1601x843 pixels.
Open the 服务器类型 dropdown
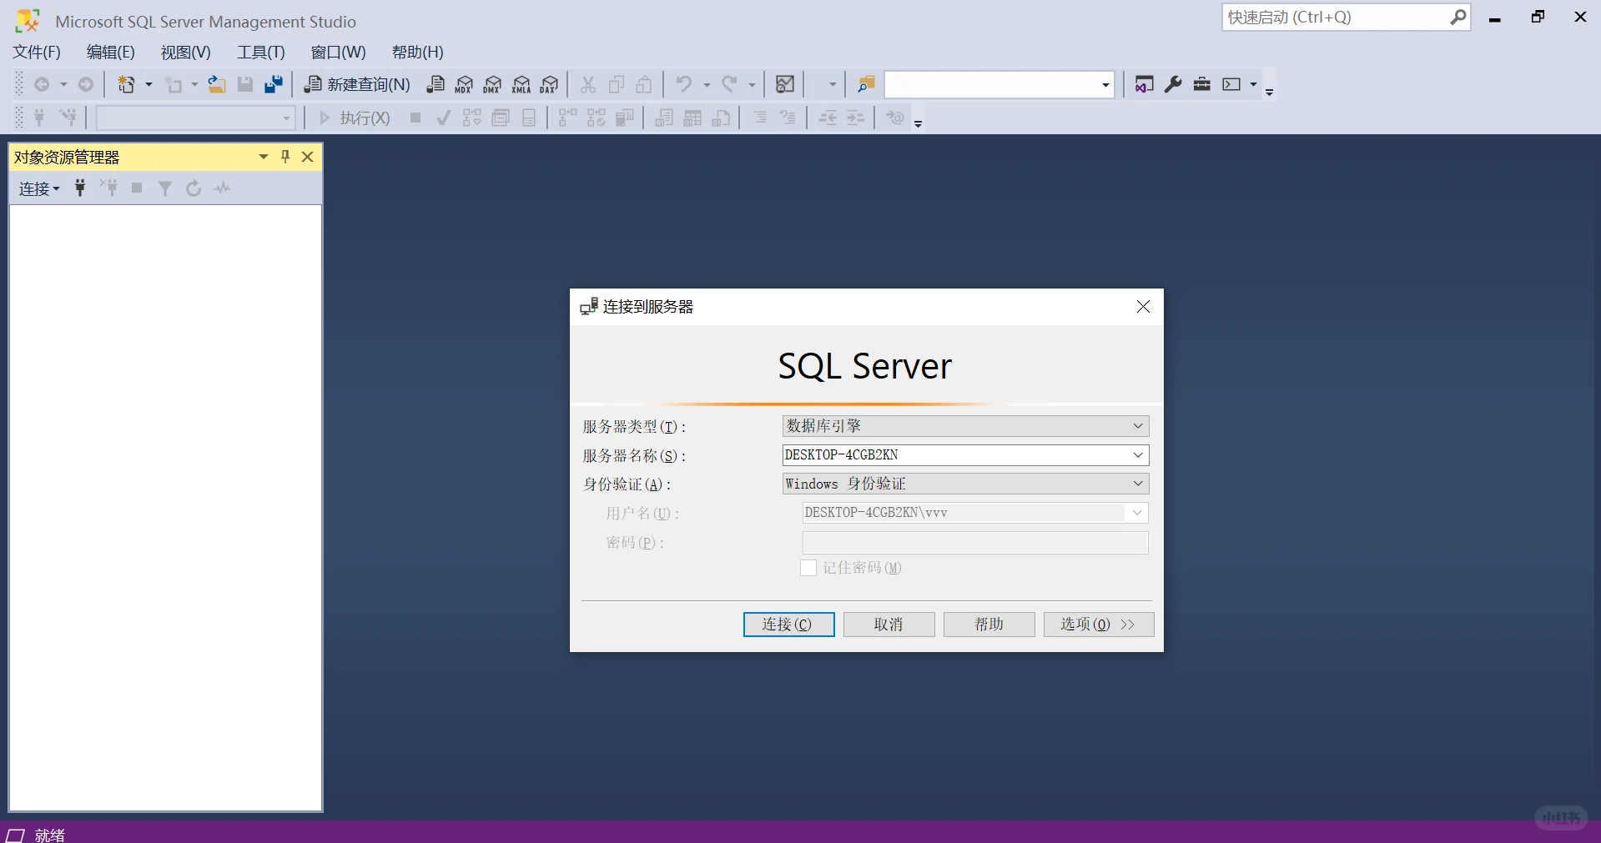tap(1136, 426)
